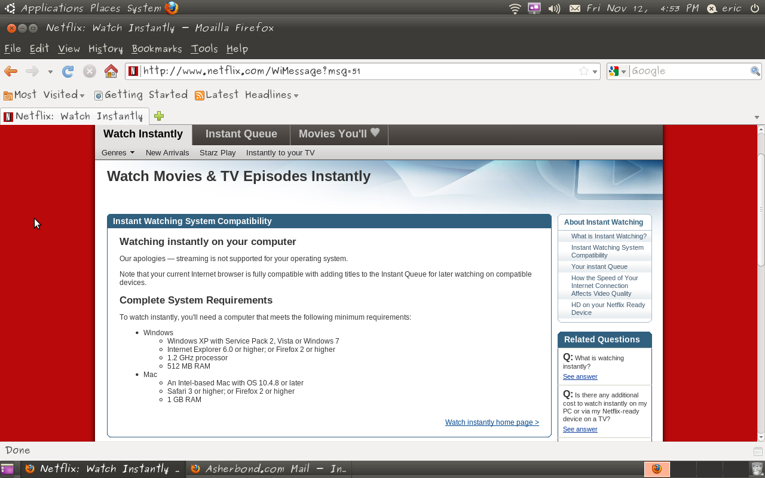
Task: Click the Stop loading button
Action: tap(90, 71)
